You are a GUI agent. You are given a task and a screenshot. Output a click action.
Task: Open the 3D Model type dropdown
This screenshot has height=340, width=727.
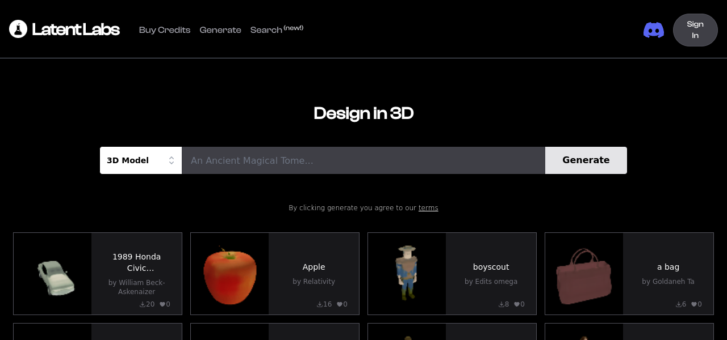[141, 160]
